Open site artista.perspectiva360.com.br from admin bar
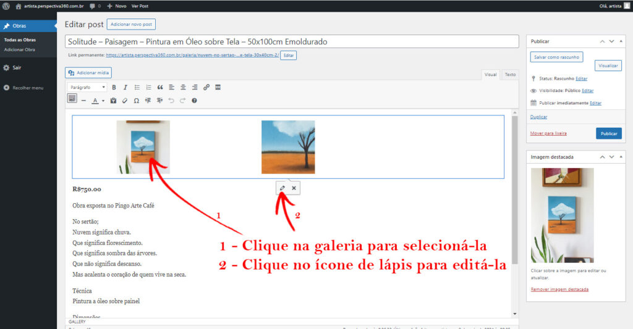This screenshot has height=329, width=633. point(49,6)
